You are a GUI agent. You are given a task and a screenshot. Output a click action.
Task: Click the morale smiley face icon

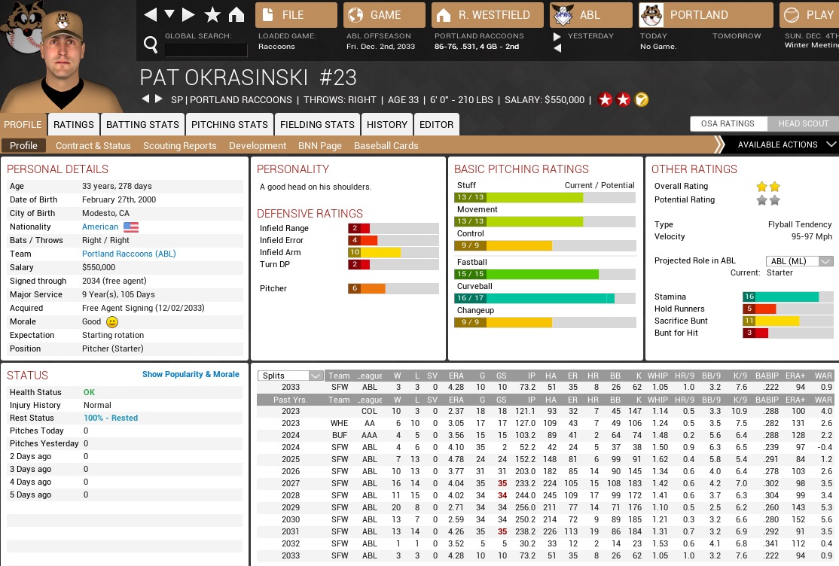coord(112,322)
